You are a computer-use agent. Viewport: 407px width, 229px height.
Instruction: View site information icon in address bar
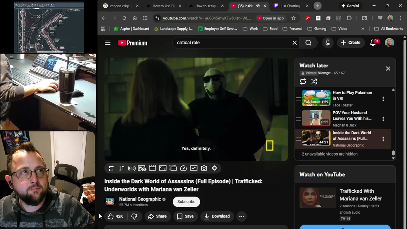point(157,18)
